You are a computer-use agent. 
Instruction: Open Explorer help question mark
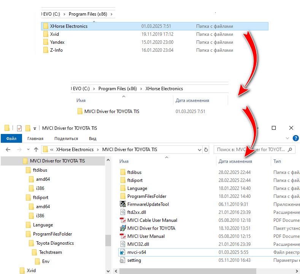coord(295,138)
